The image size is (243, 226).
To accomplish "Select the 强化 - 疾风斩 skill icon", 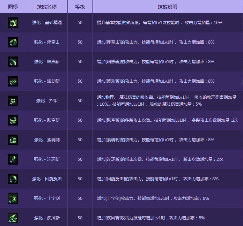I will point(13,218).
